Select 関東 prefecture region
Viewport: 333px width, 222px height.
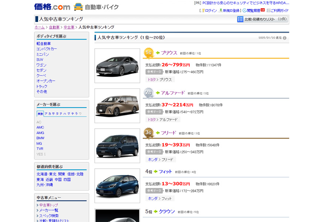(x=61, y=174)
